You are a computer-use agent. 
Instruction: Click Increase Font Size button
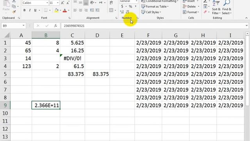tap(62, 3)
